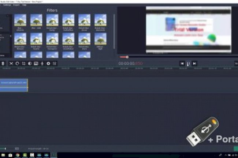The width and height of the screenshot is (238, 158).
Task: Open the Crop tool
Action: pyautogui.click(x=23, y=63)
